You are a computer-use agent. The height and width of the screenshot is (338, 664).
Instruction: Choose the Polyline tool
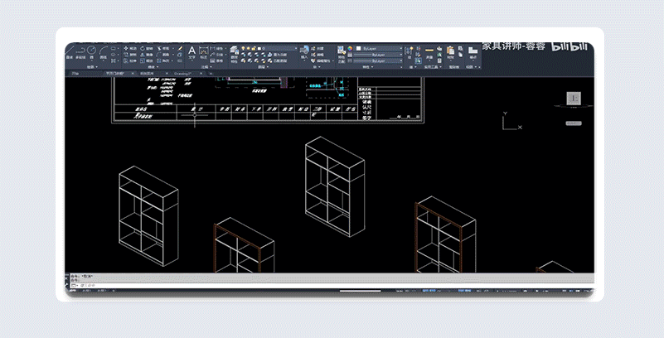click(x=80, y=52)
